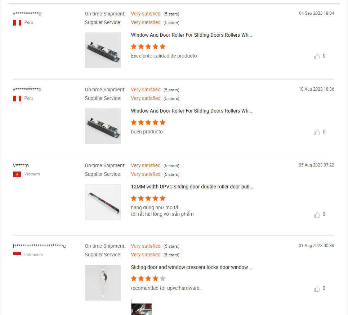Click the Indonesia flag icon
348x315 pixels.
tap(17, 255)
